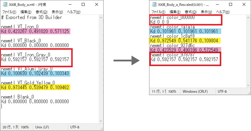Click line 'Kd 0.973445 0.539479 0.109462'

point(35,87)
